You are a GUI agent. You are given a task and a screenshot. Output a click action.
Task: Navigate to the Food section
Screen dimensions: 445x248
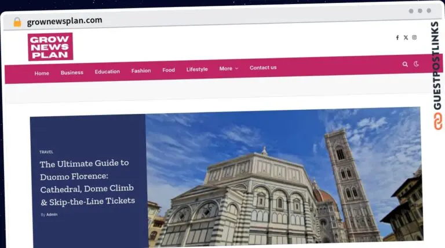pos(169,70)
